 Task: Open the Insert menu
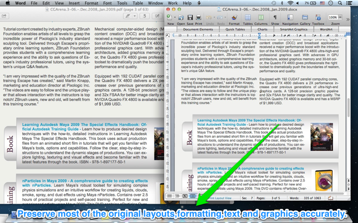[x=74, y=3]
